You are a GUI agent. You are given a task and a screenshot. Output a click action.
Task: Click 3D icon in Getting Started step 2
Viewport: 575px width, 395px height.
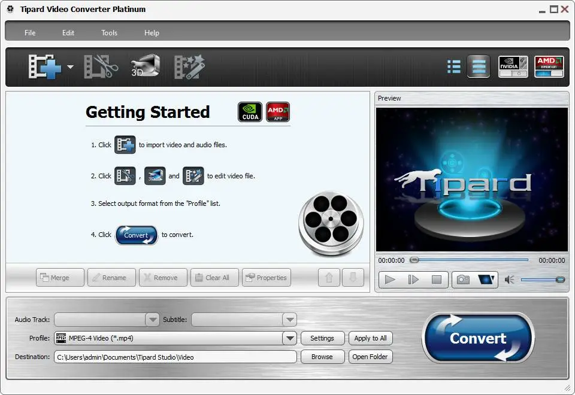point(155,176)
